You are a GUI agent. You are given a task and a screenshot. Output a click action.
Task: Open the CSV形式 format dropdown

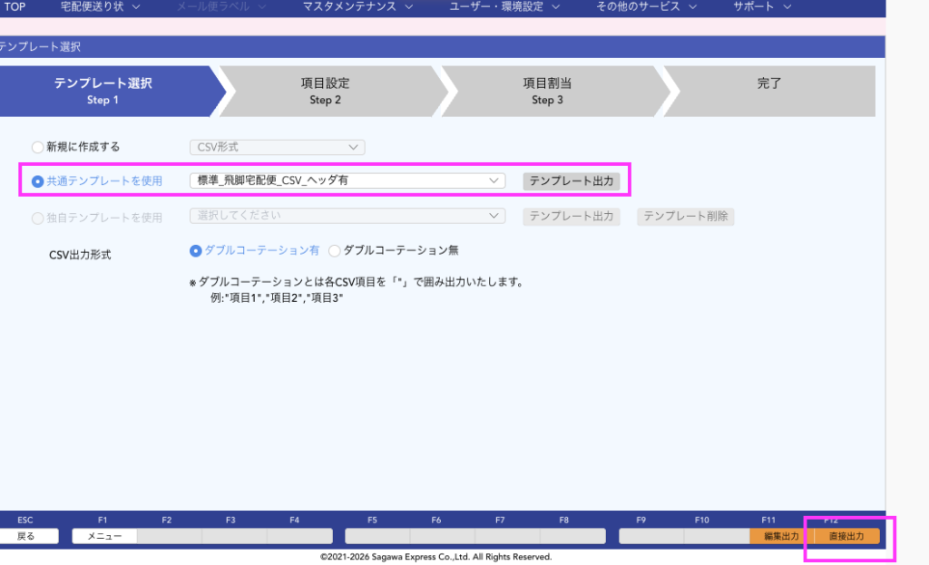(277, 147)
